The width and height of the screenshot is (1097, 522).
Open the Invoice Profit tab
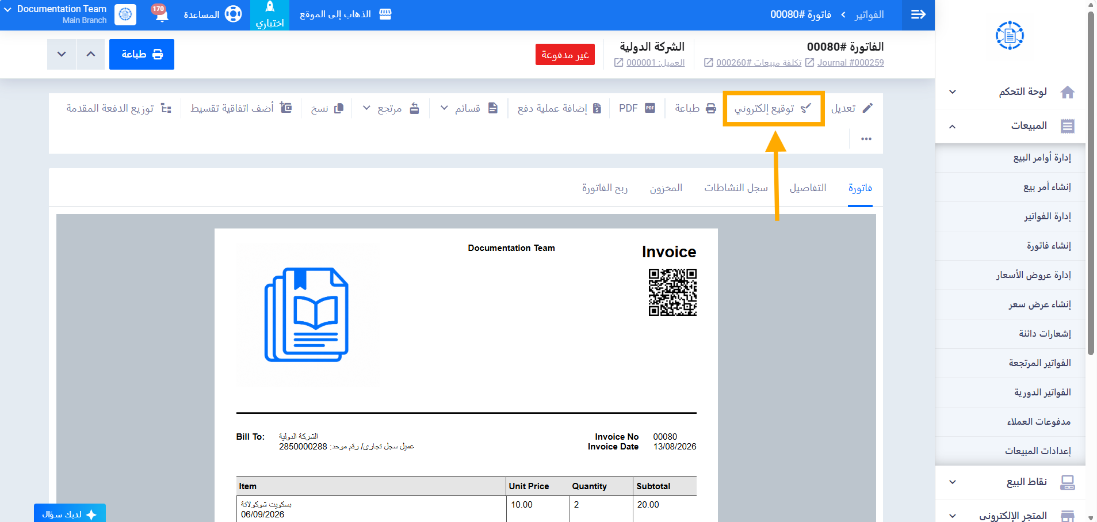pyautogui.click(x=605, y=188)
